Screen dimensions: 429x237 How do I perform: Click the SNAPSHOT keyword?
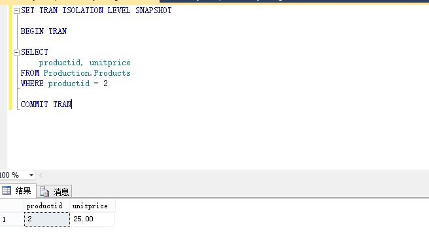coord(154,10)
